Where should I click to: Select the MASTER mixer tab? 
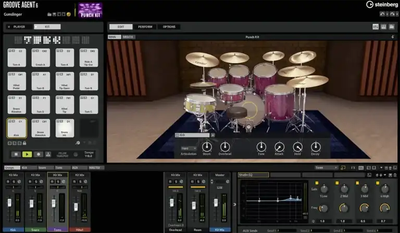[x=96, y=168]
